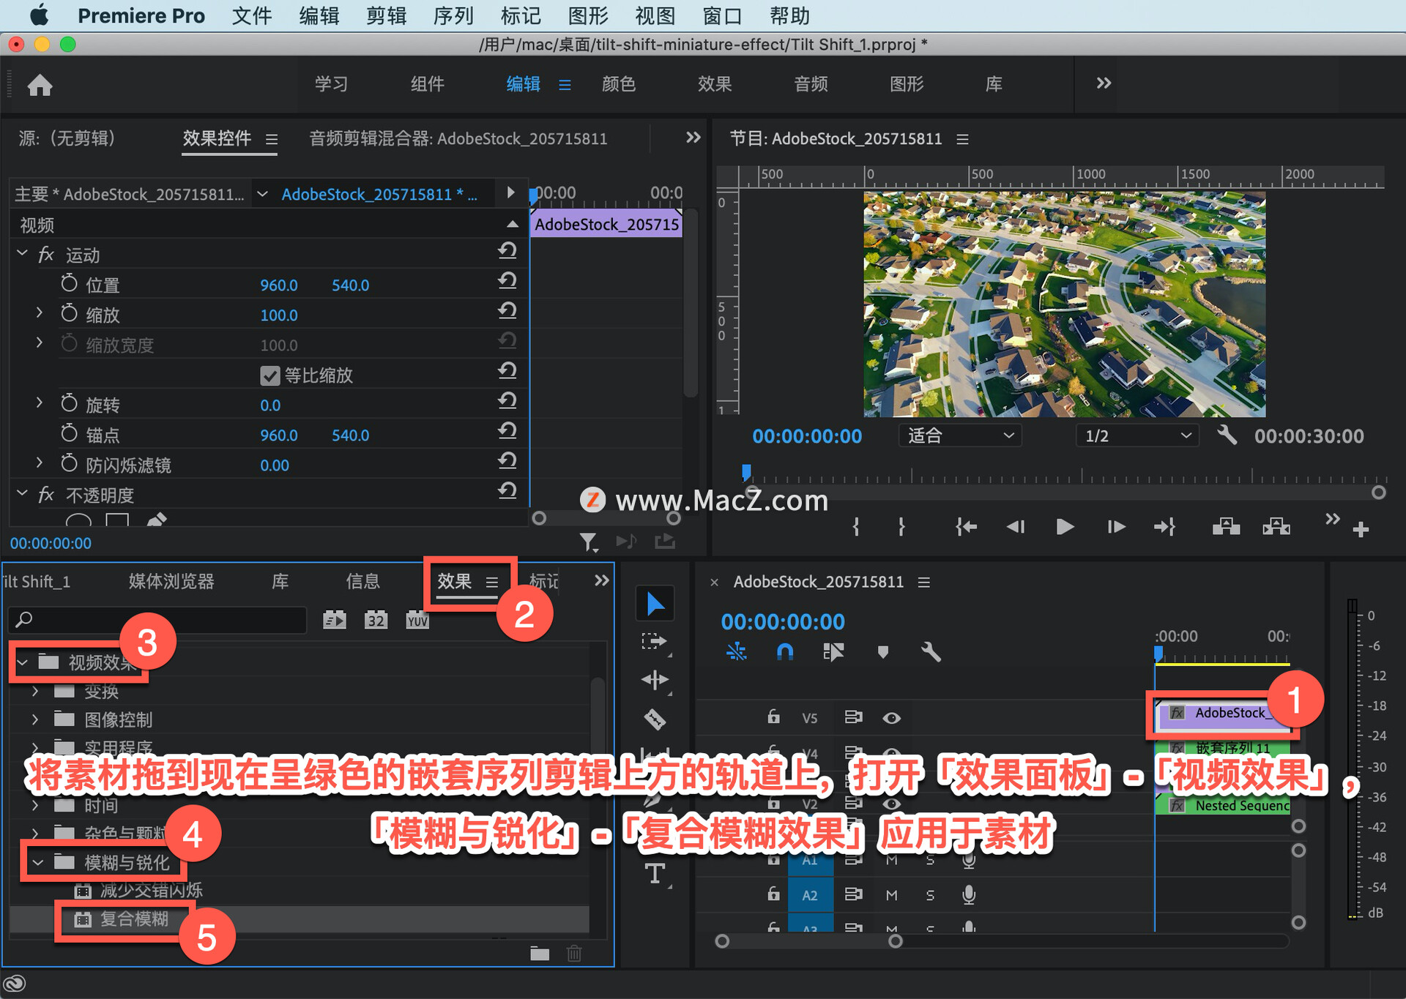Image resolution: width=1406 pixels, height=999 pixels.
Task: Toggle A2 voice-over record microphone
Action: pyautogui.click(x=969, y=894)
